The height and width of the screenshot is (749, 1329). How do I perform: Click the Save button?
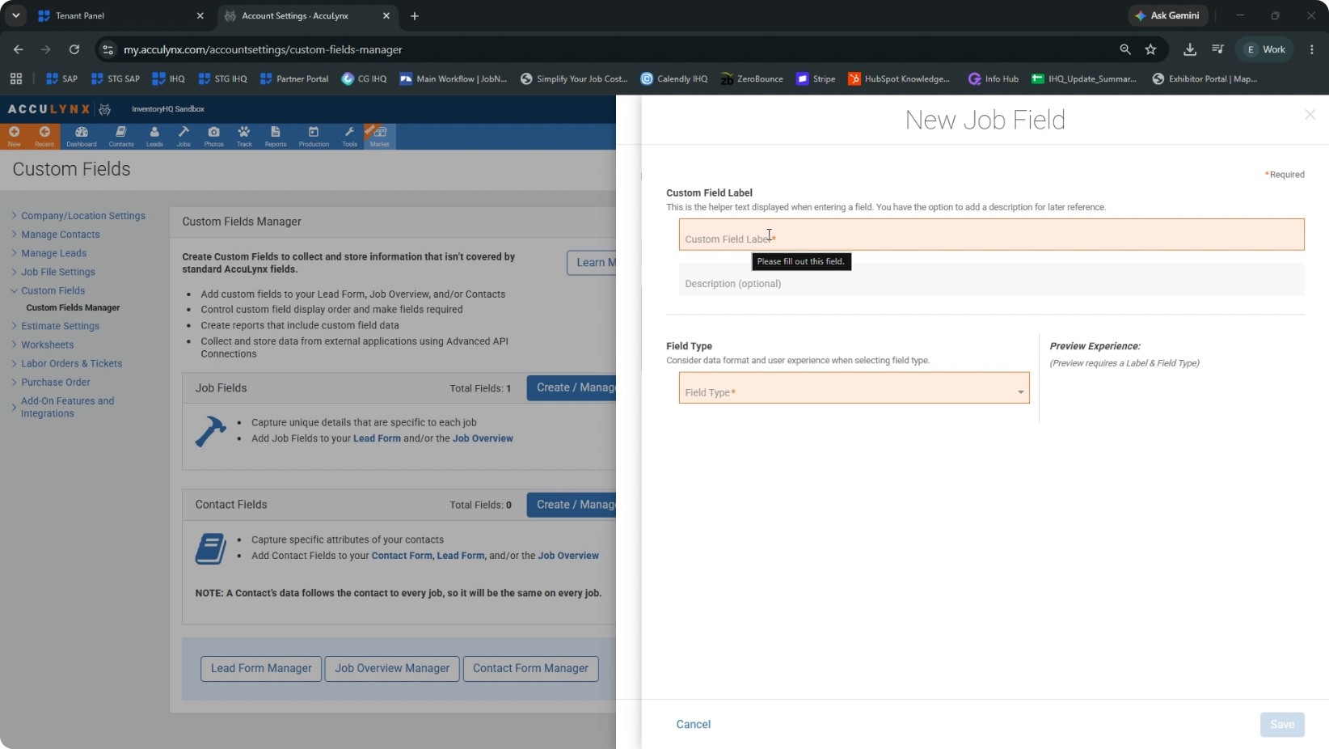coord(1282,724)
